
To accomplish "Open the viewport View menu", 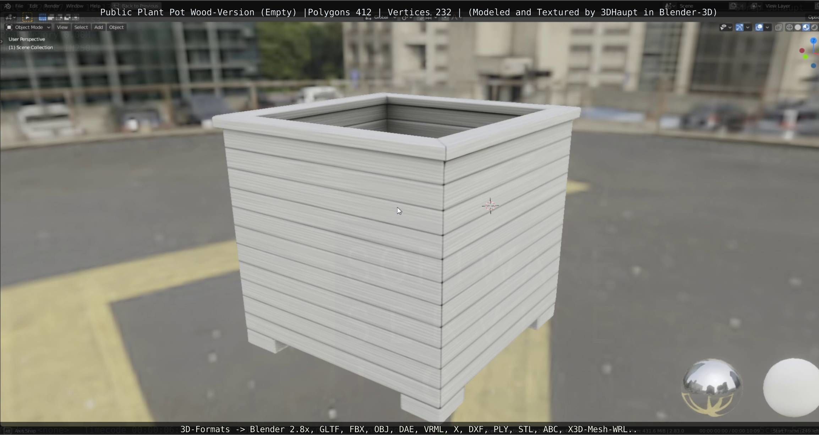I will (x=62, y=27).
